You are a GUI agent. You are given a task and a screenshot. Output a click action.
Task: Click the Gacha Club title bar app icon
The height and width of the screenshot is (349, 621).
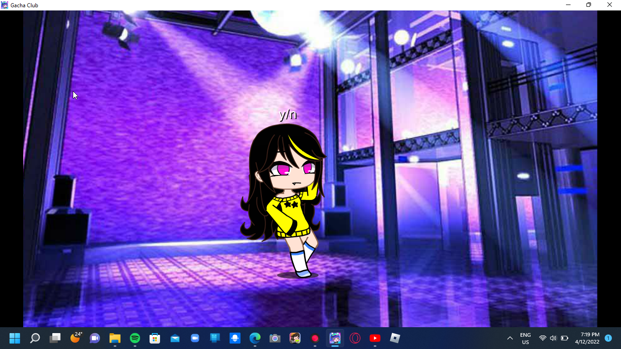pos(5,5)
